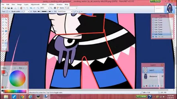This screenshot has width=177, height=99.
Task: Click the Print toolbar icon
Action: click(x=12, y=8)
